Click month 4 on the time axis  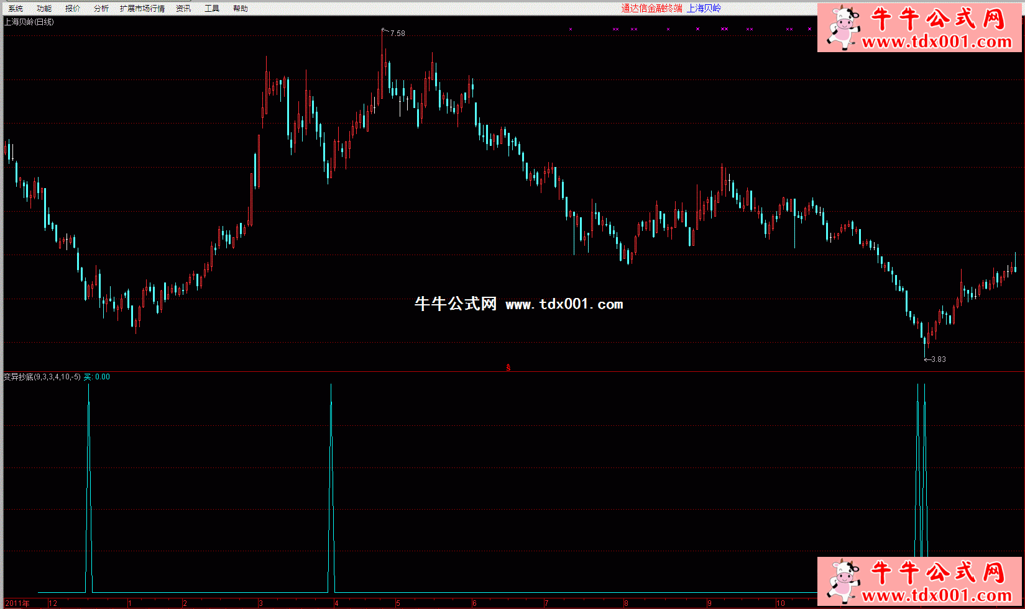pos(336,603)
